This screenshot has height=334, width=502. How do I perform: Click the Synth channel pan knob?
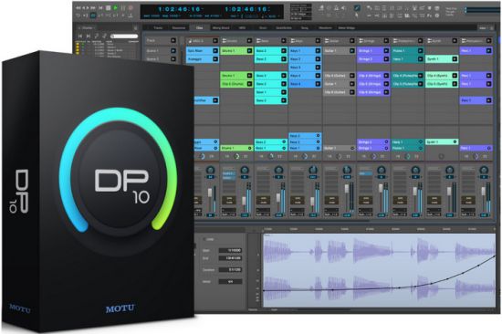pos(449,170)
